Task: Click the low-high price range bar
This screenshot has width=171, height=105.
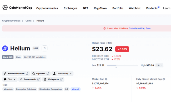Action: tap(123, 66)
